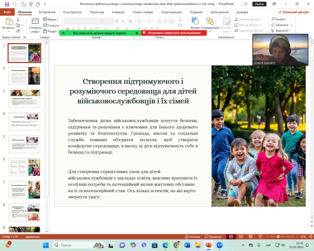Customize quick access toolbar dropdown
Screen dimensions: 314x251
coord(45,4)
